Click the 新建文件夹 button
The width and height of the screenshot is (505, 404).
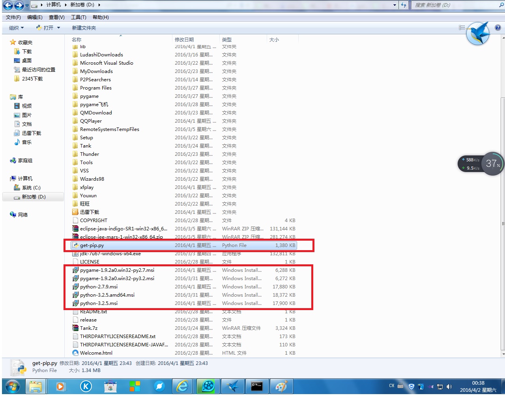[x=84, y=28]
